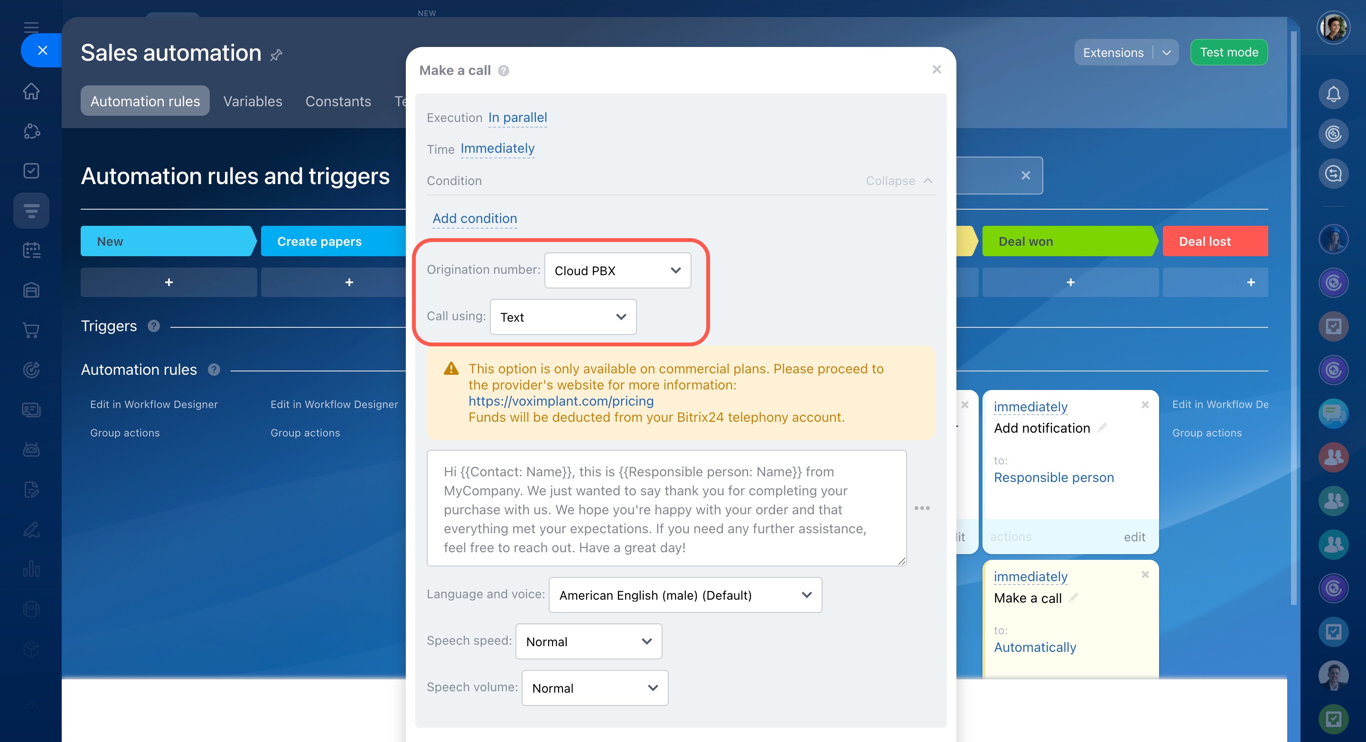The width and height of the screenshot is (1366, 742).
Task: Click the notifications bell icon
Action: (1333, 94)
